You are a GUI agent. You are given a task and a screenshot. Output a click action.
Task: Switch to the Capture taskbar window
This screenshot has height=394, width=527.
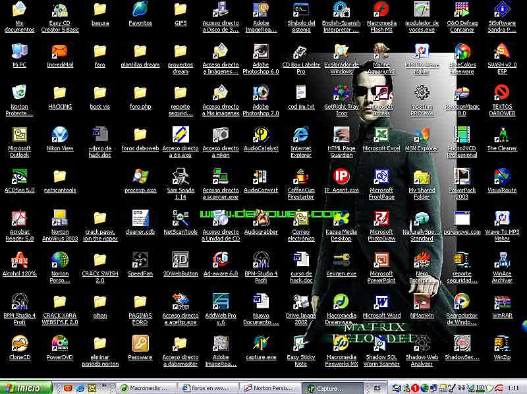(x=332, y=388)
